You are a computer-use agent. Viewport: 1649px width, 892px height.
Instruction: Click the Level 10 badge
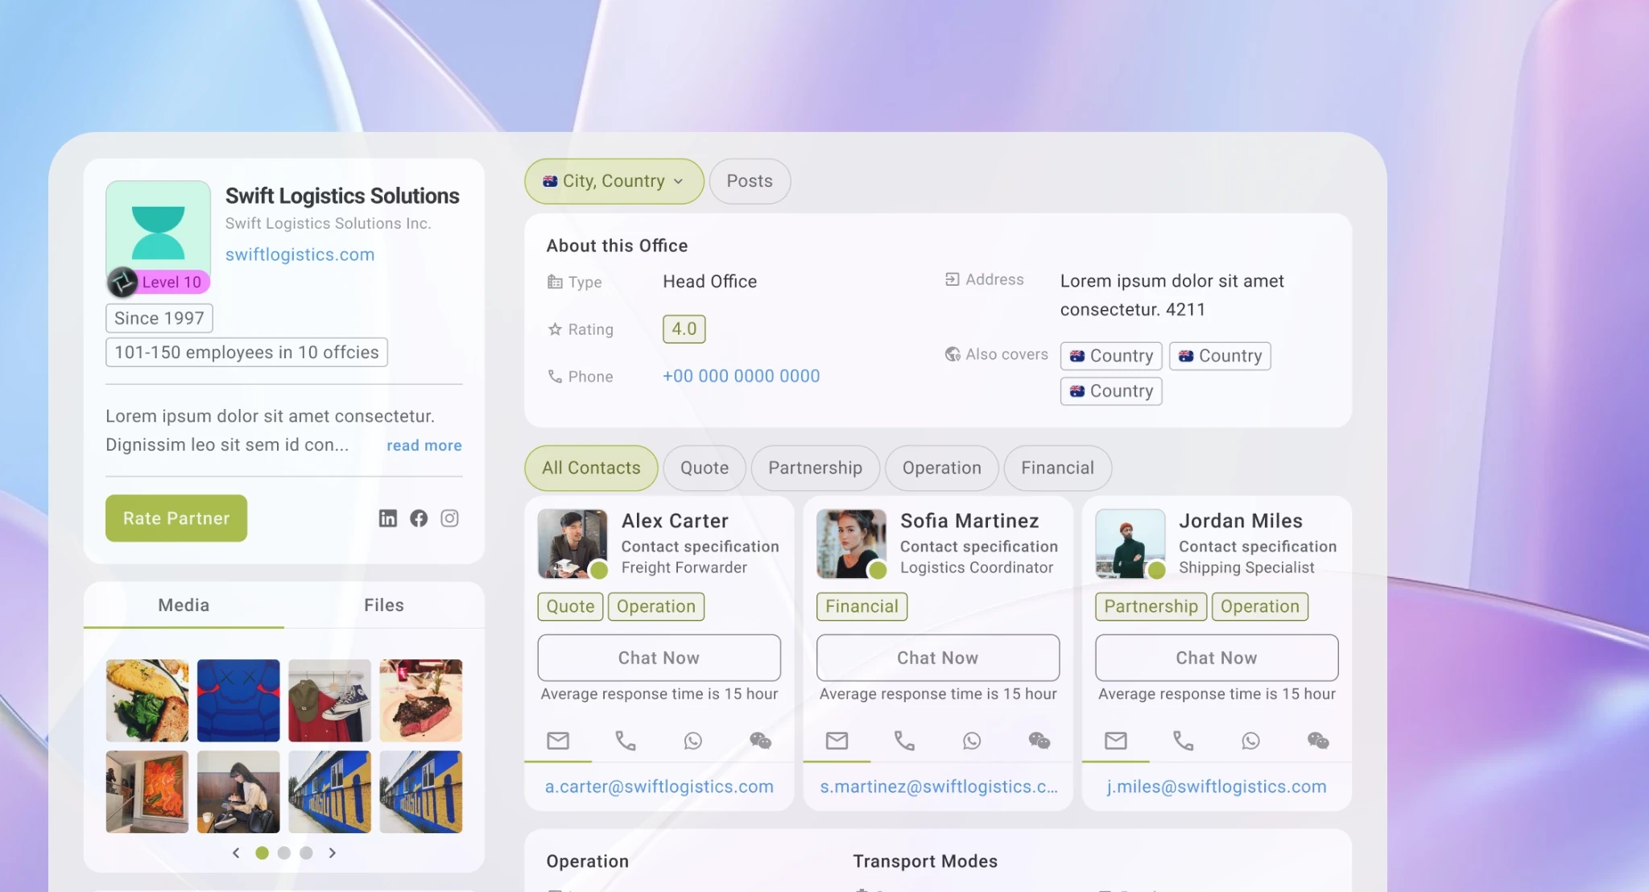[159, 282]
